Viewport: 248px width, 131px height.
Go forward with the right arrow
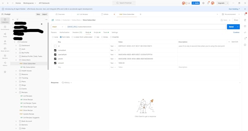click(12, 3)
